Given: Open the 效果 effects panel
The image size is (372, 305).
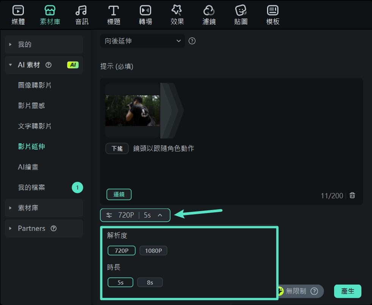Looking at the screenshot, I should point(177,14).
